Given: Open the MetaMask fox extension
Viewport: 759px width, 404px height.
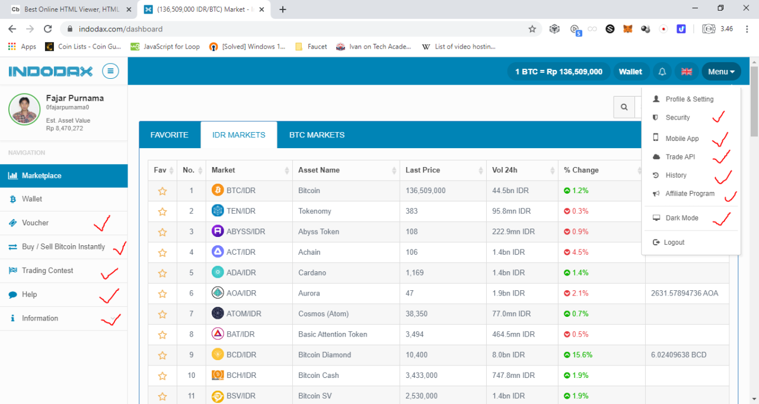Looking at the screenshot, I should (x=627, y=29).
